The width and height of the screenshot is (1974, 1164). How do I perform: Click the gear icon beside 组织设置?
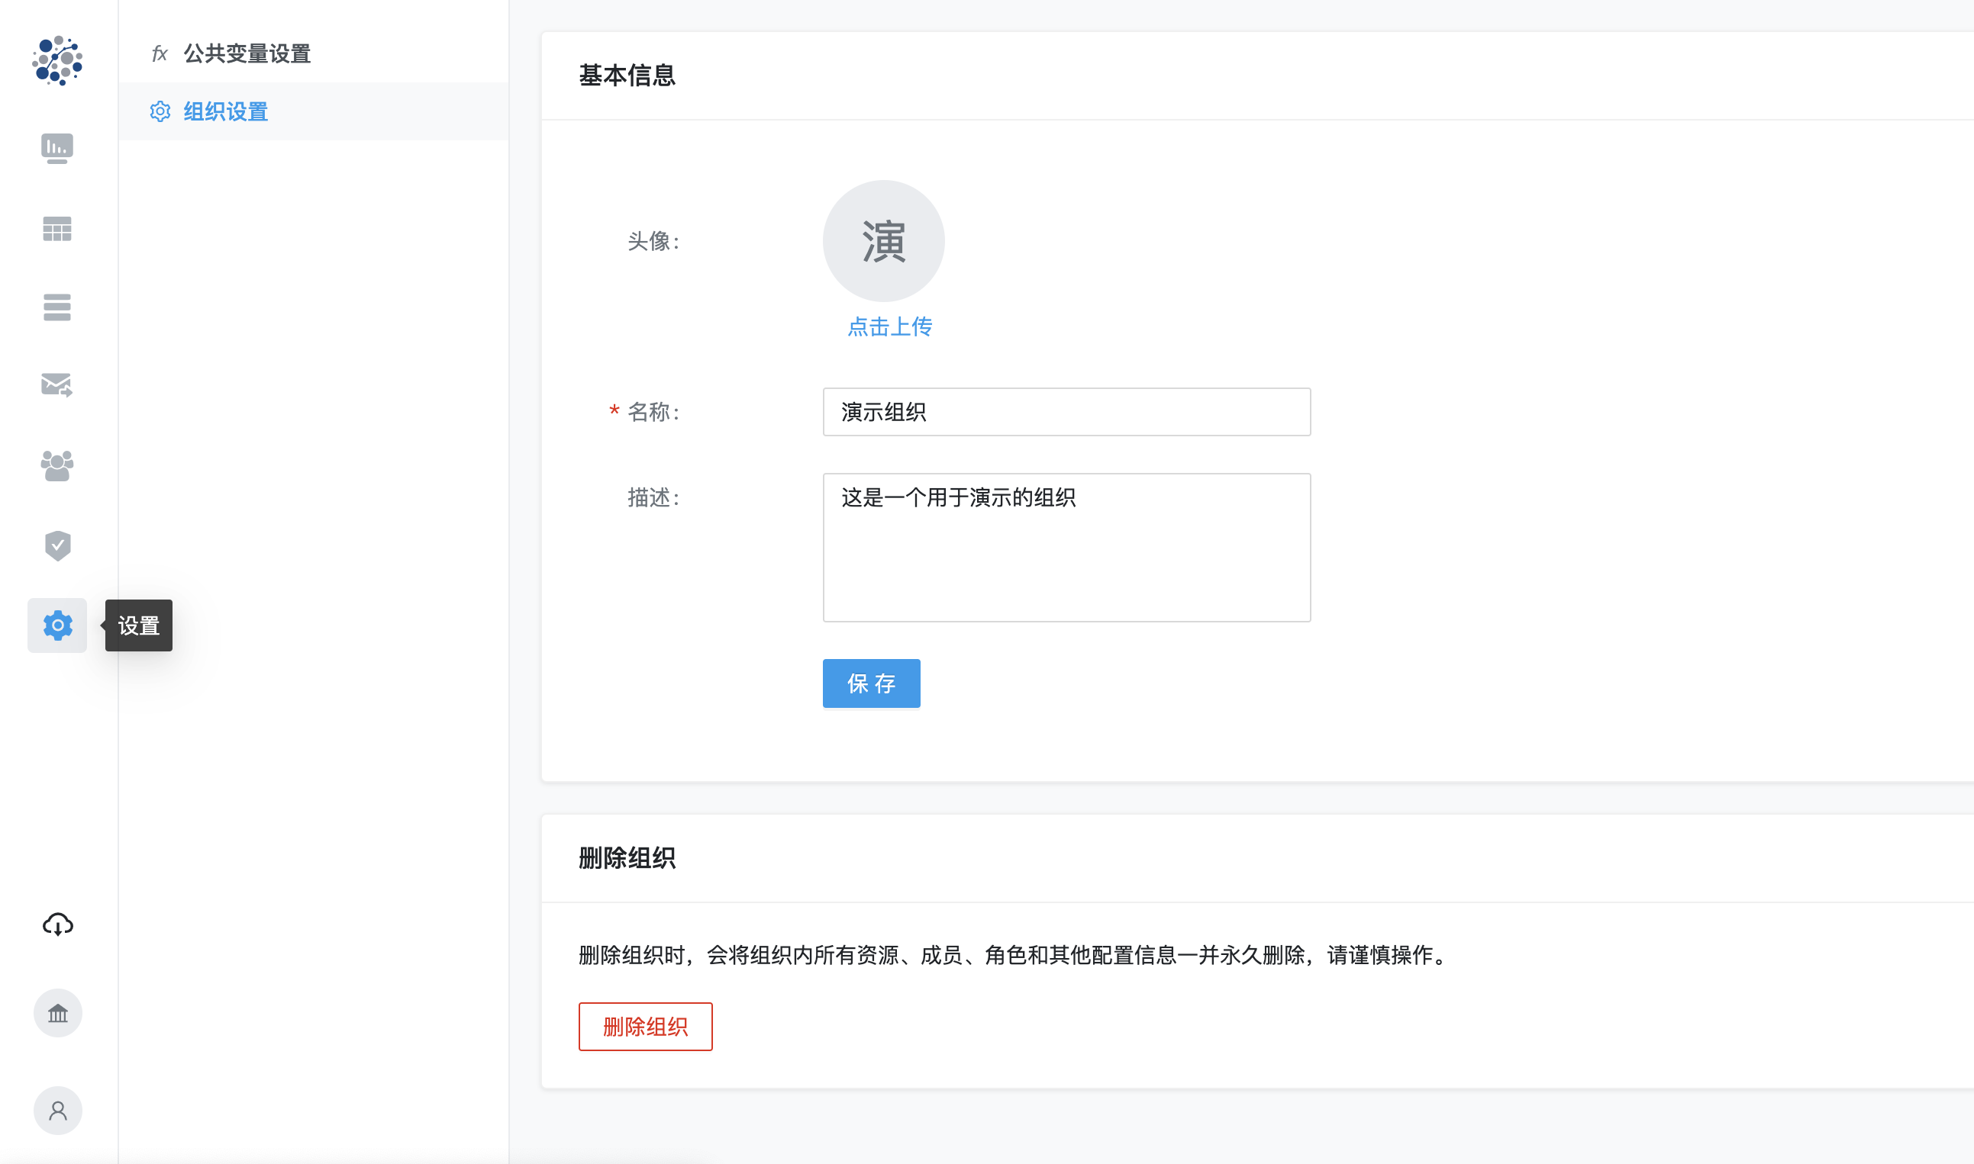pyautogui.click(x=160, y=111)
